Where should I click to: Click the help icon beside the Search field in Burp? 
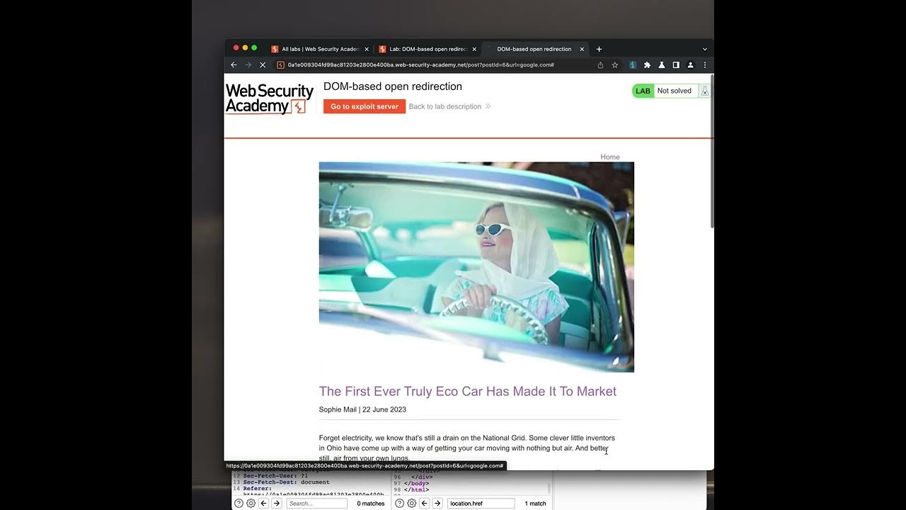(x=239, y=503)
